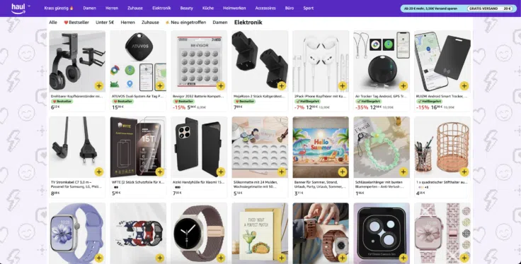Add the headphone stand to cart with plus icon
This screenshot has width=521, height=264.
tap(98, 86)
